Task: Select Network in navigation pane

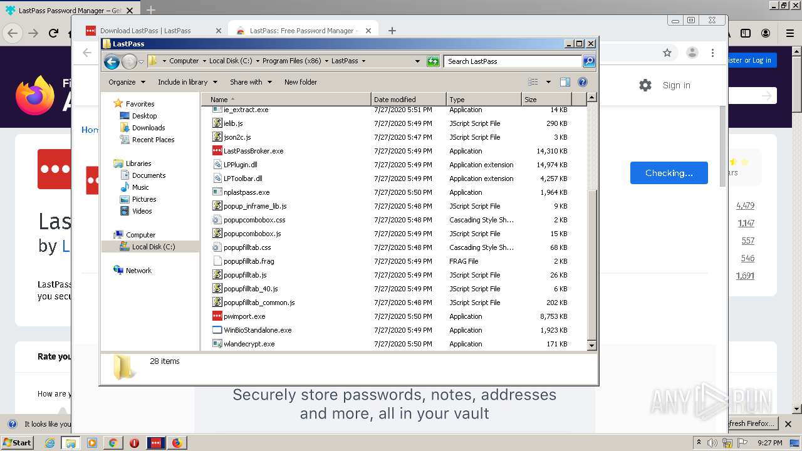Action: (x=138, y=271)
